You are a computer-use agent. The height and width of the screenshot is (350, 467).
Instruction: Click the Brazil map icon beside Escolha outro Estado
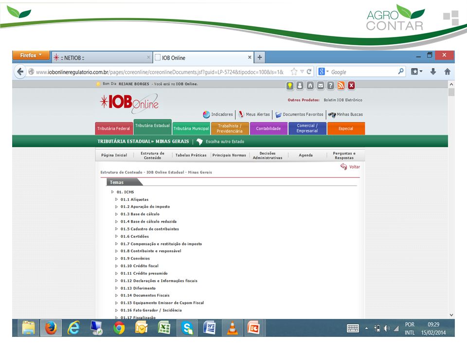tap(199, 141)
